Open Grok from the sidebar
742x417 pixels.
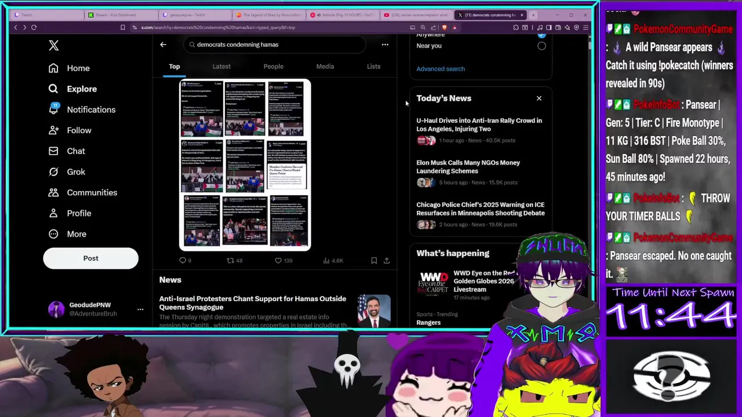point(67,172)
